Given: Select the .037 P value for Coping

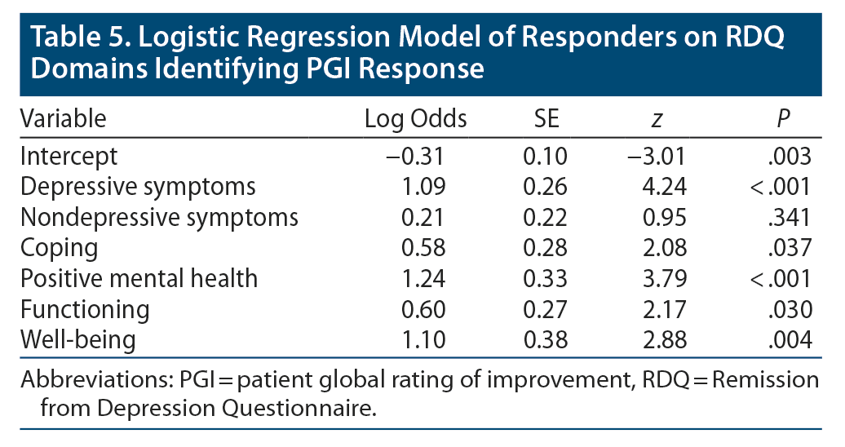Looking at the screenshot, I should (792, 248).
